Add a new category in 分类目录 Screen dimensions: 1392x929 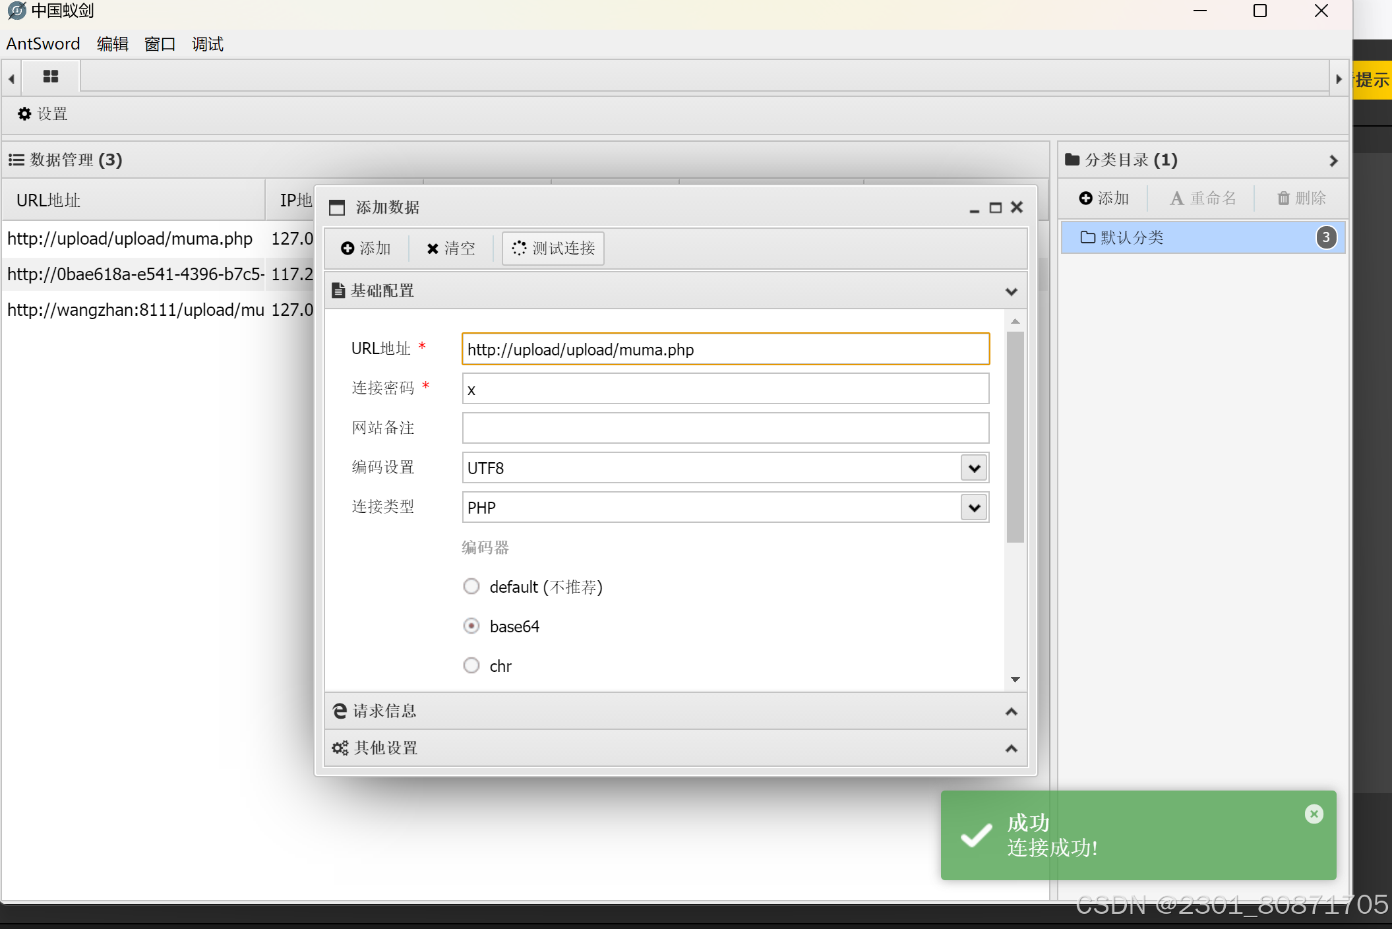point(1105,198)
